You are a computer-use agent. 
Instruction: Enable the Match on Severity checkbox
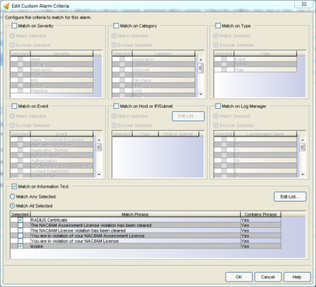(14, 26)
